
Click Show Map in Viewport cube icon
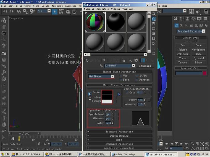(136, 60)
